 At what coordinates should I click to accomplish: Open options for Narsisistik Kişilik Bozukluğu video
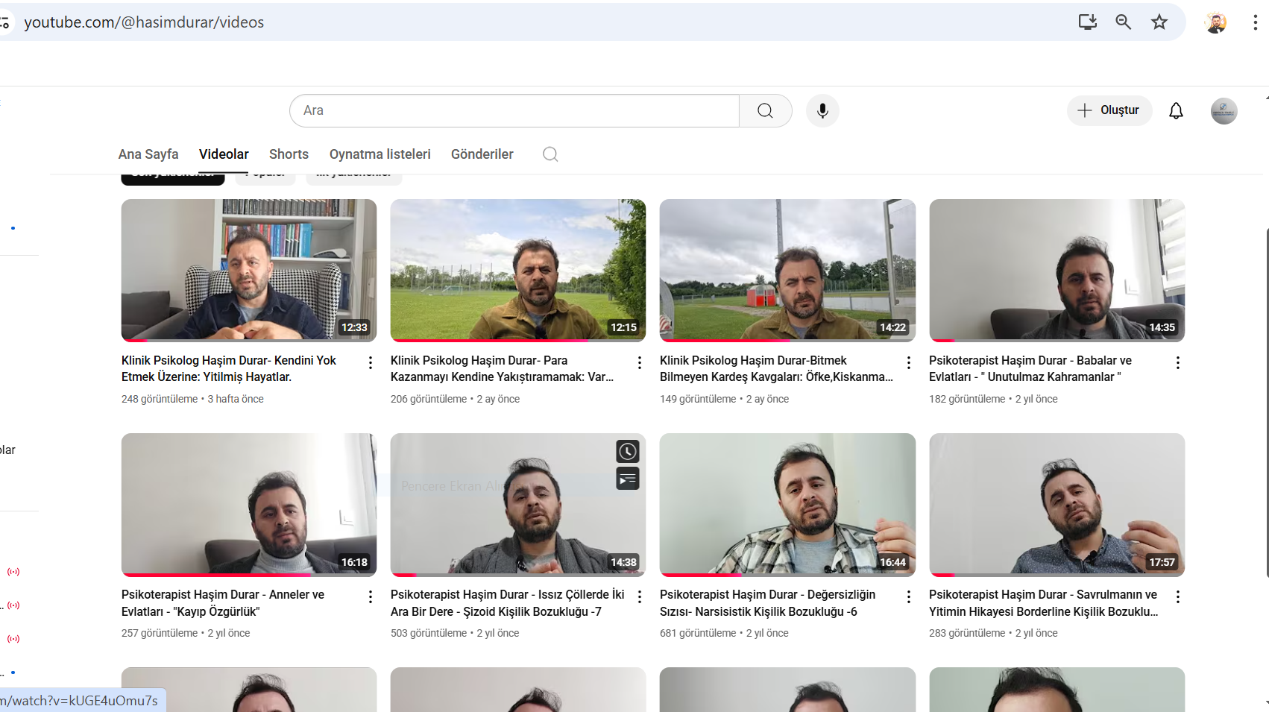908,596
